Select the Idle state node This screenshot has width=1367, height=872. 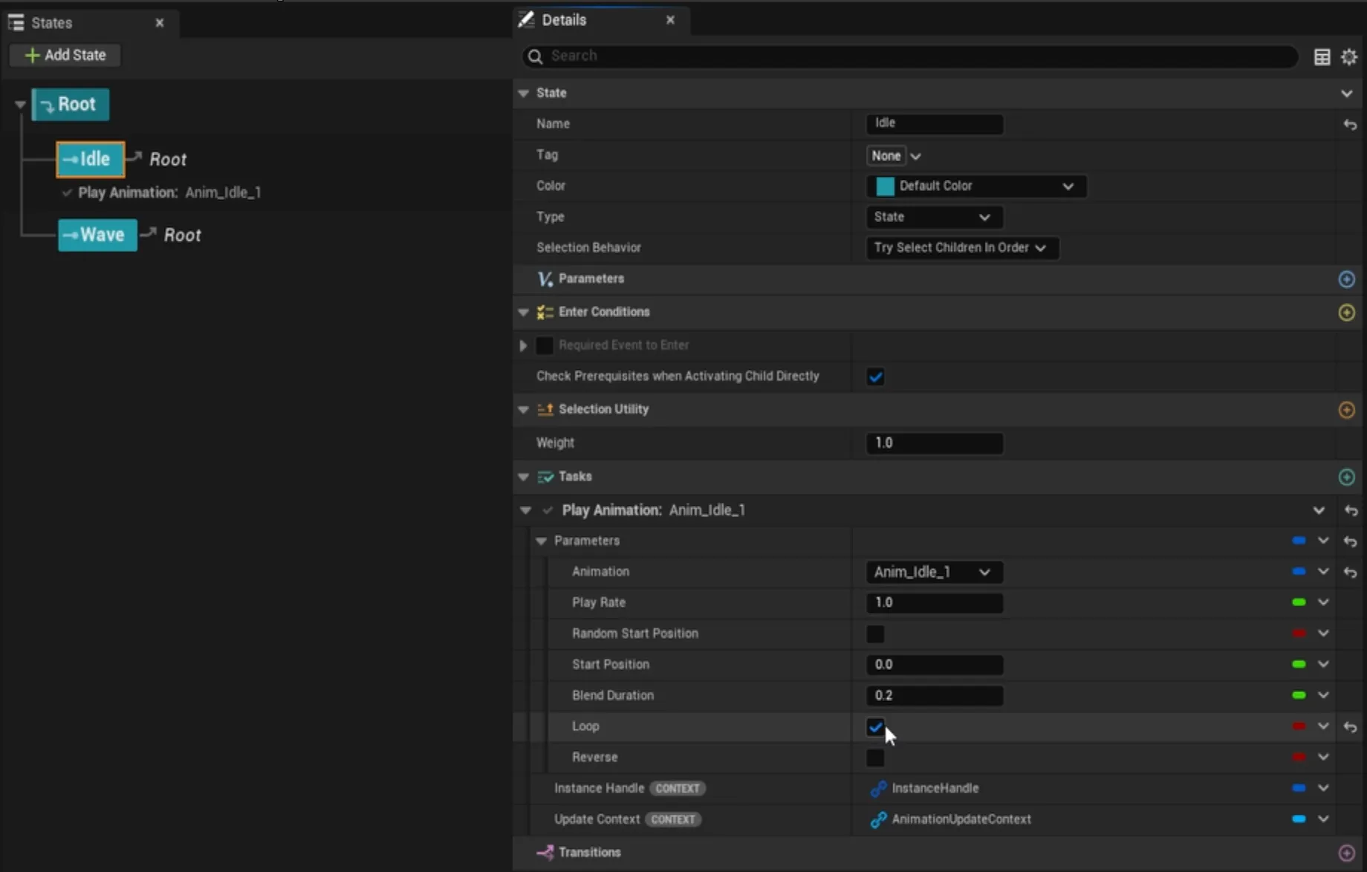tap(90, 159)
